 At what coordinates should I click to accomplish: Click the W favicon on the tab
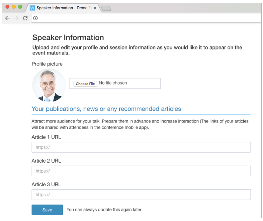pos(32,8)
